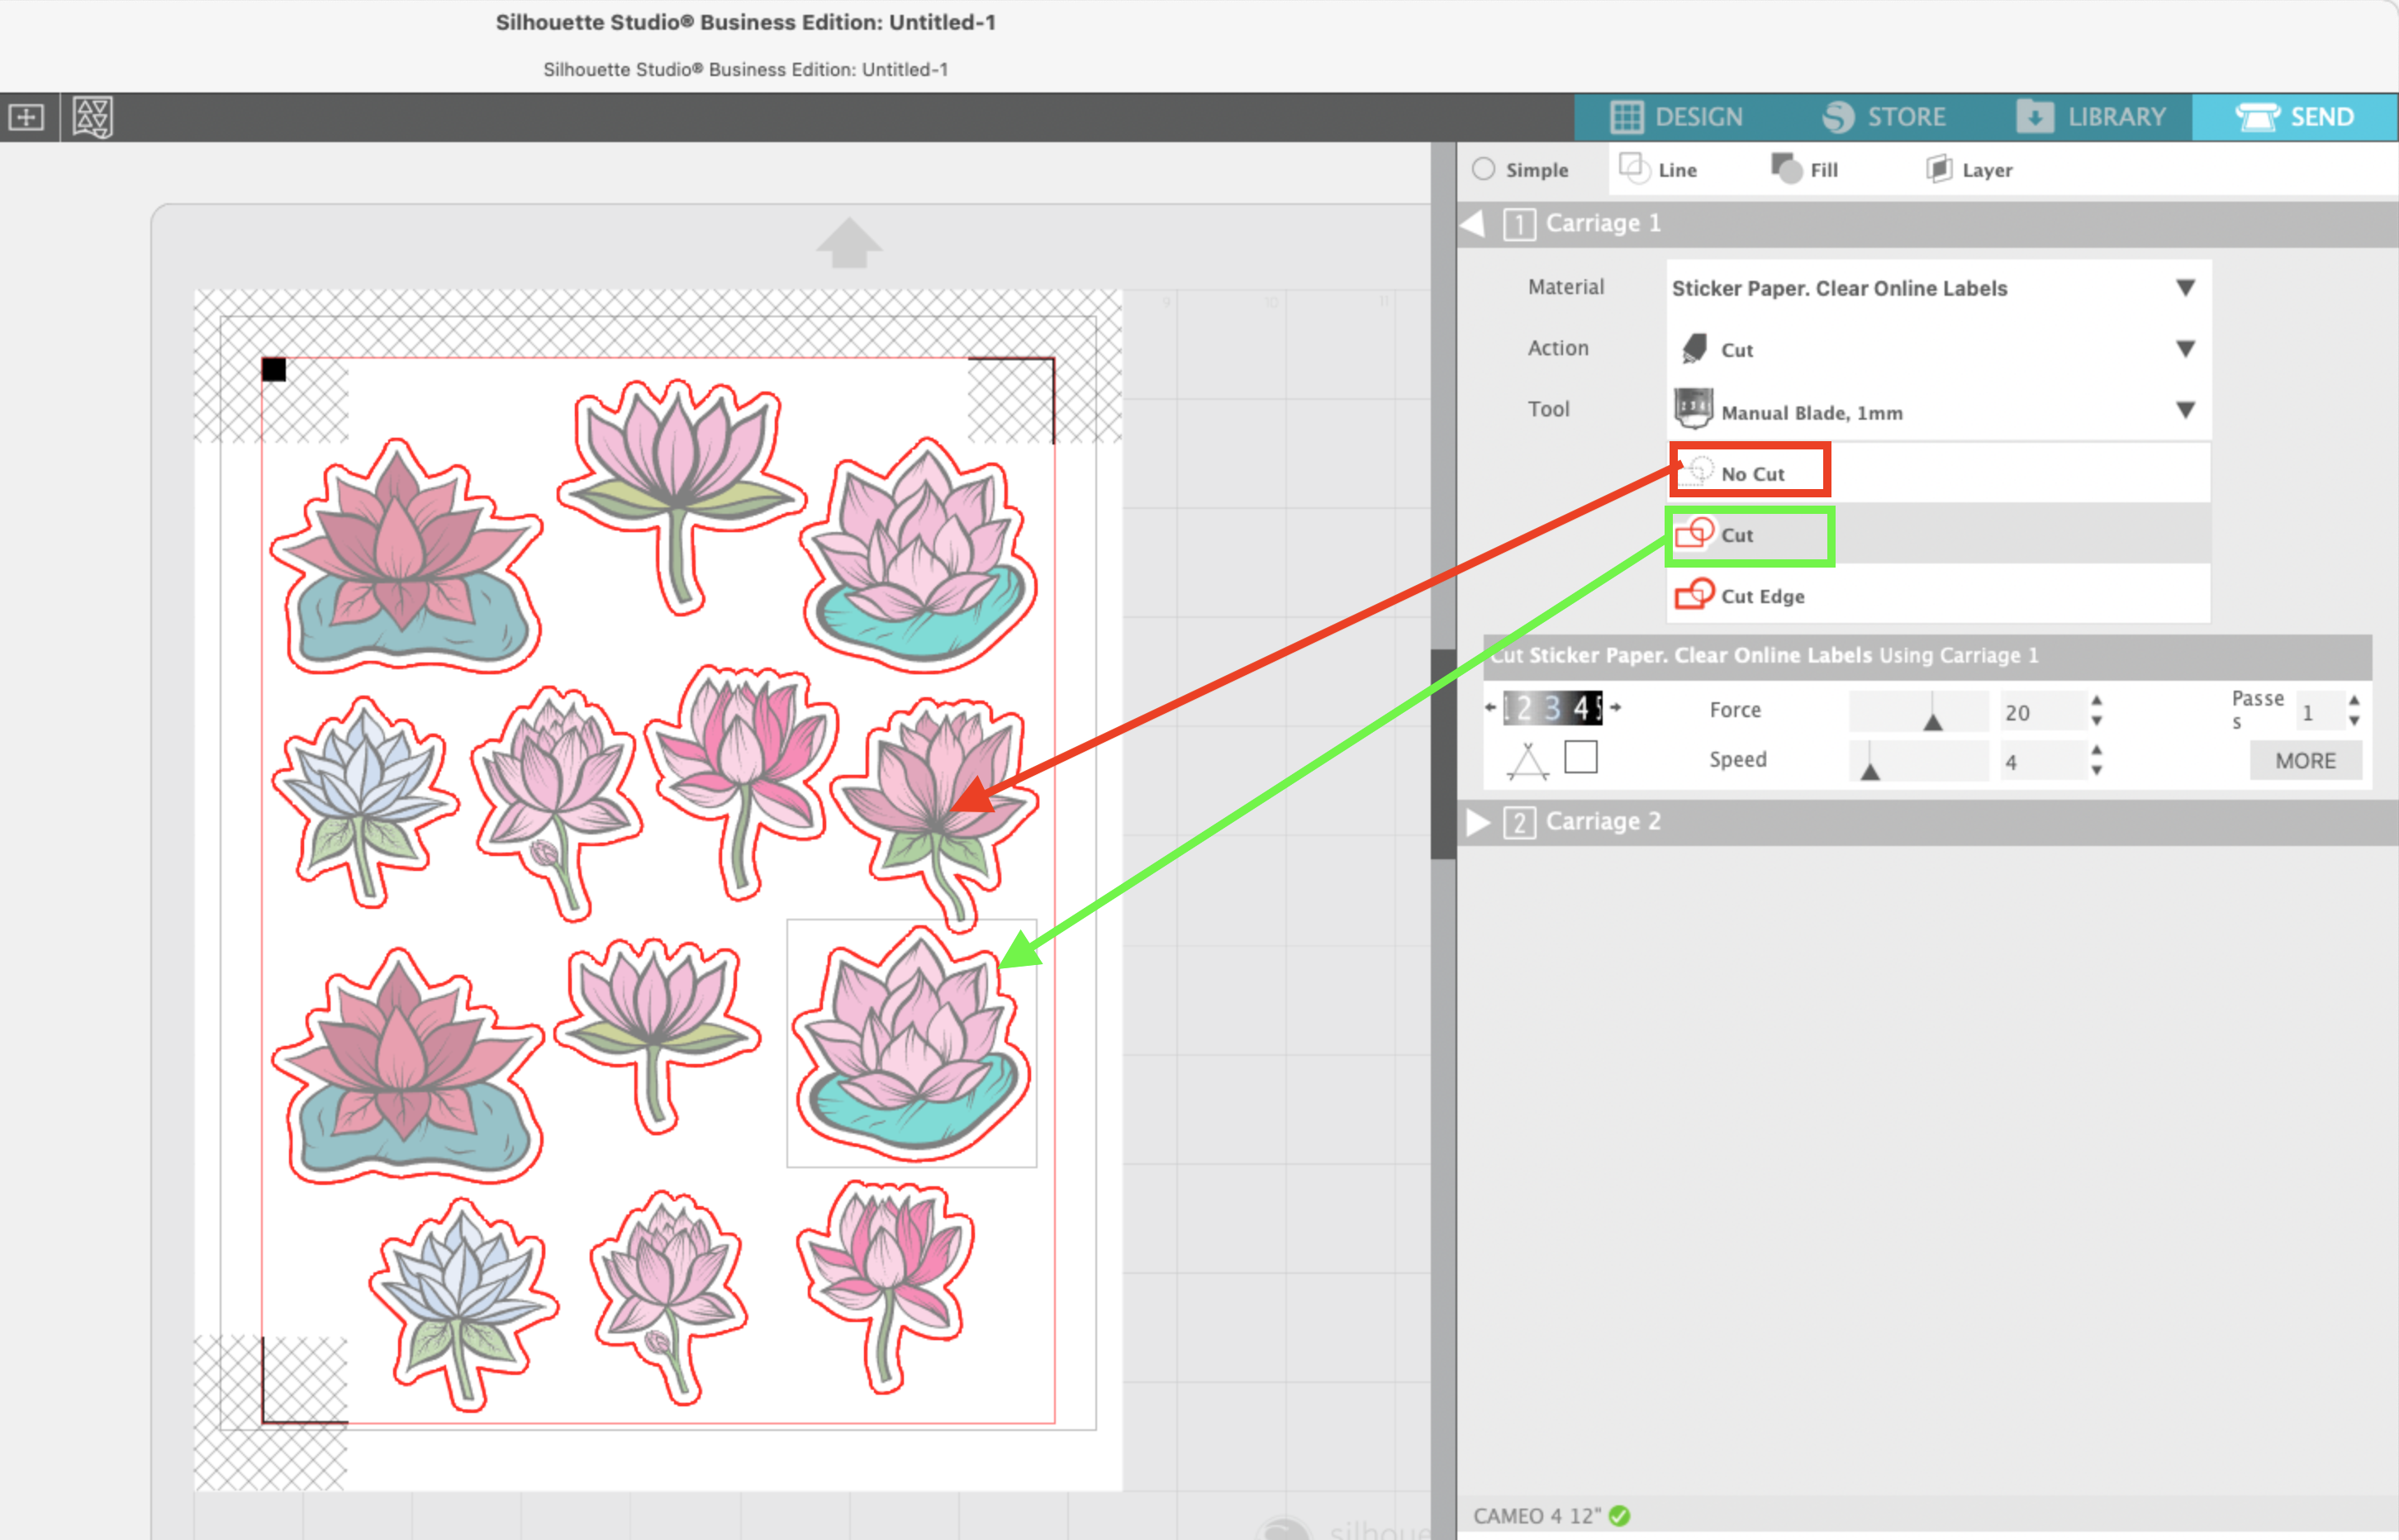
Task: Collapse the Carriage 1 section
Action: tap(1472, 223)
